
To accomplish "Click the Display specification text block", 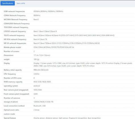I will (83, 65).
